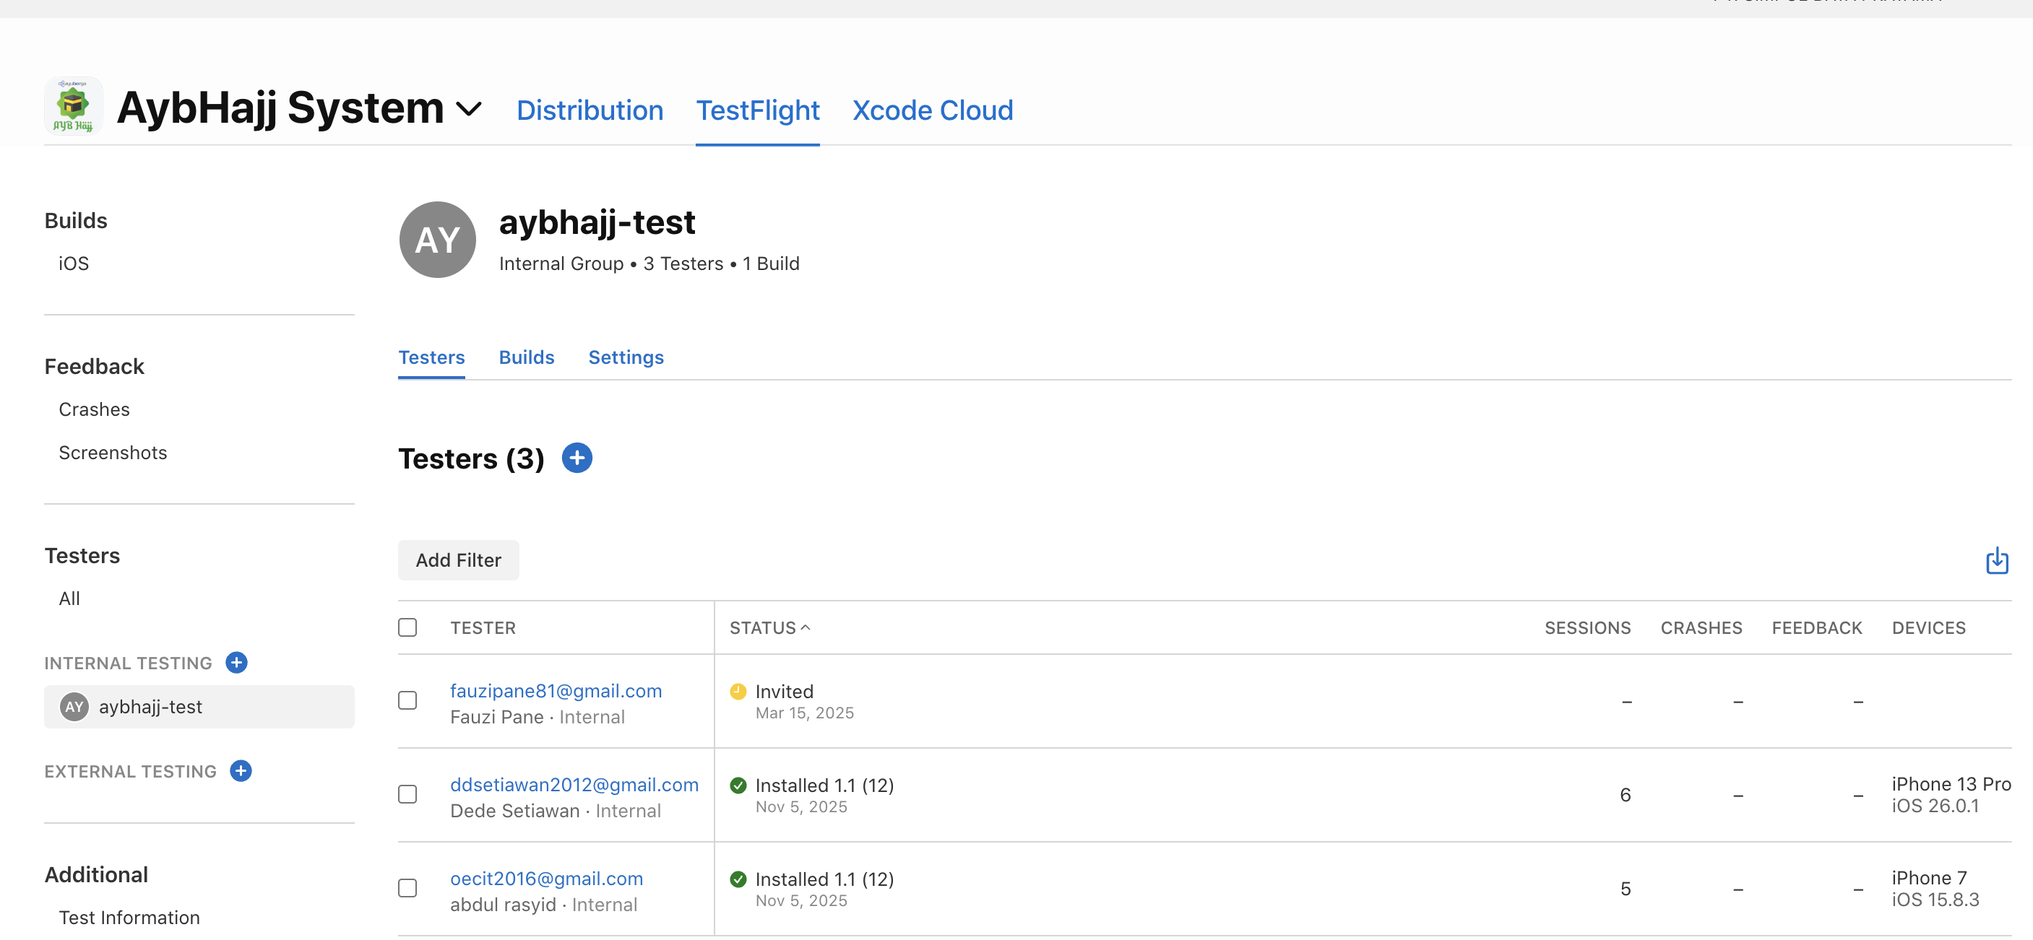
Task: Open the Add Filter menu
Action: [458, 560]
